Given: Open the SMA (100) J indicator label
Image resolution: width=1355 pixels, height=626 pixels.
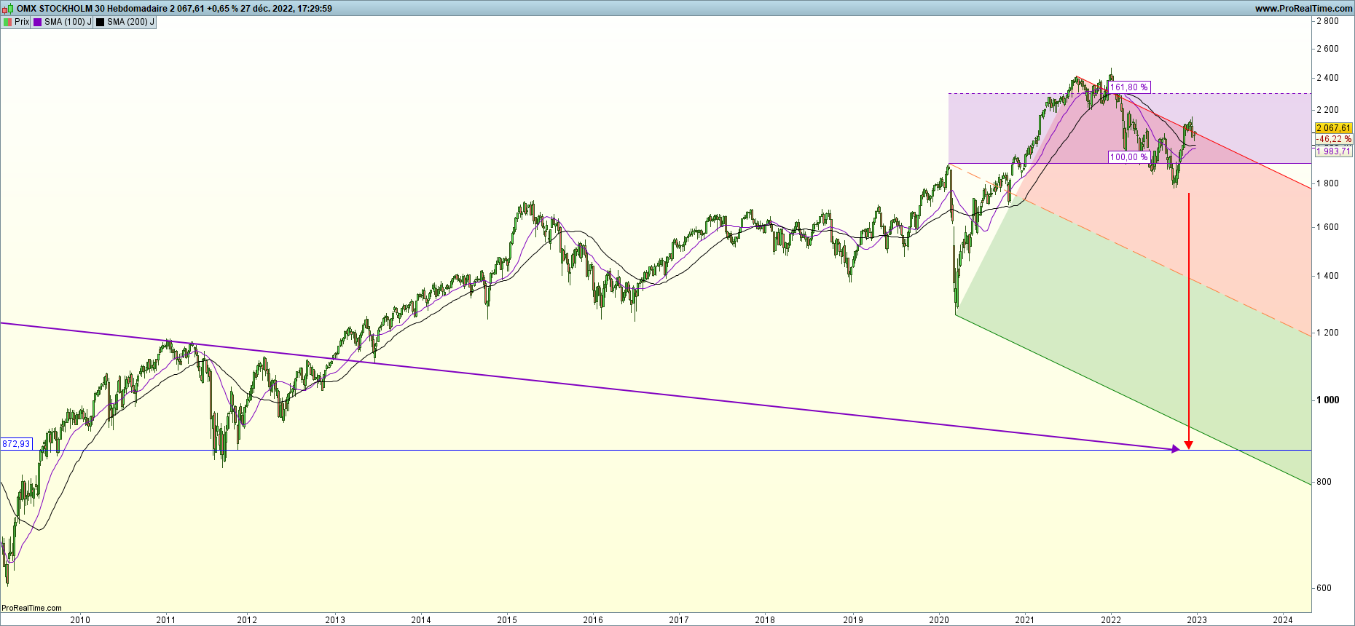Looking at the screenshot, I should click(63, 22).
